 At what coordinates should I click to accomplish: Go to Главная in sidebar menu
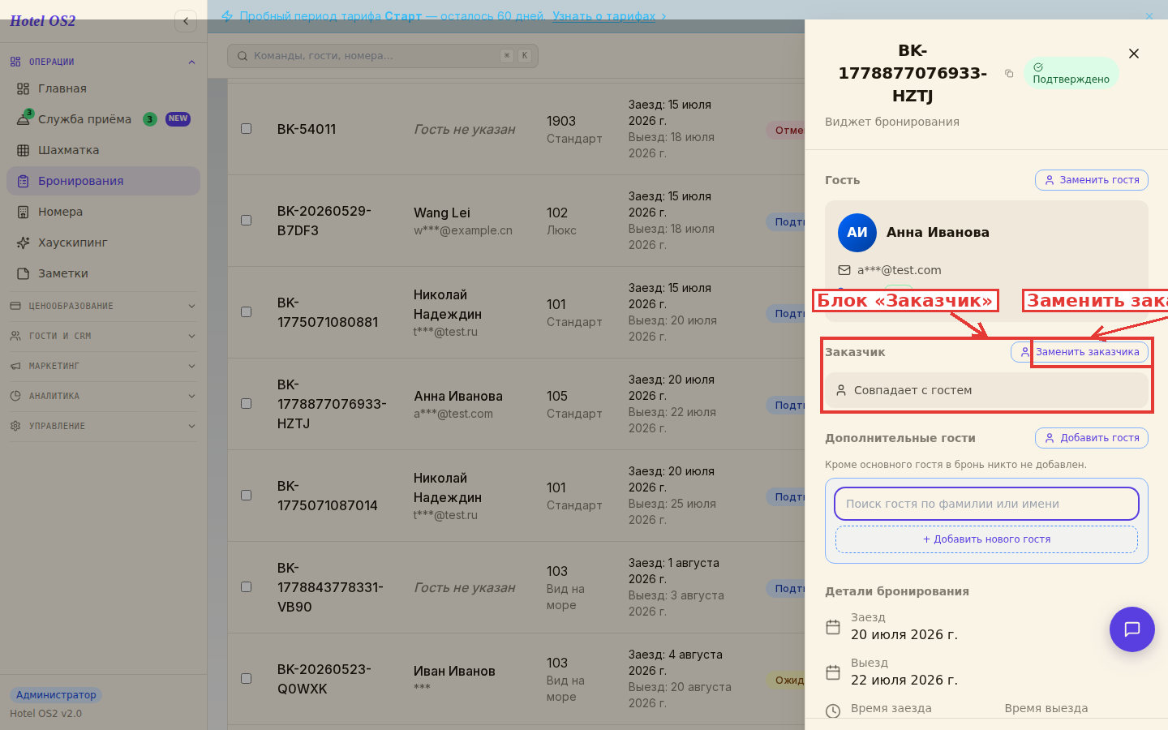coord(103,88)
